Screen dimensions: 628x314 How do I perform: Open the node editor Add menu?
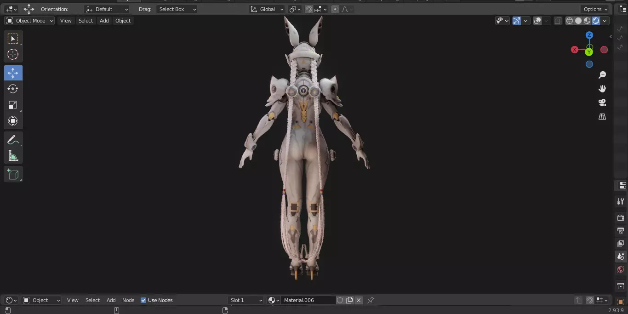click(111, 300)
